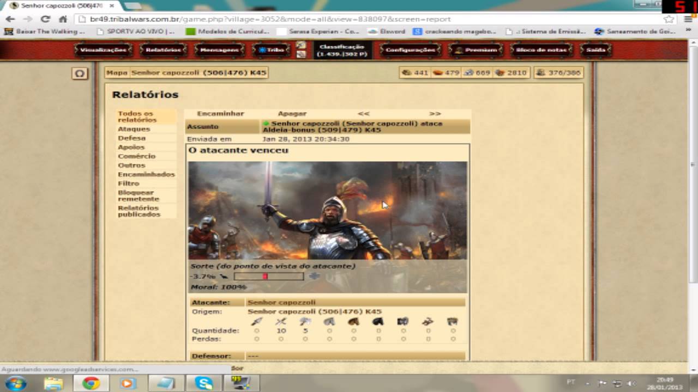Click the catapult unit icon
Viewport: 698px width, 392px height.
coord(428,322)
